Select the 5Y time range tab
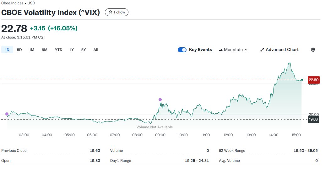Screen dimensions: 325x170 pyautogui.click(x=84, y=50)
